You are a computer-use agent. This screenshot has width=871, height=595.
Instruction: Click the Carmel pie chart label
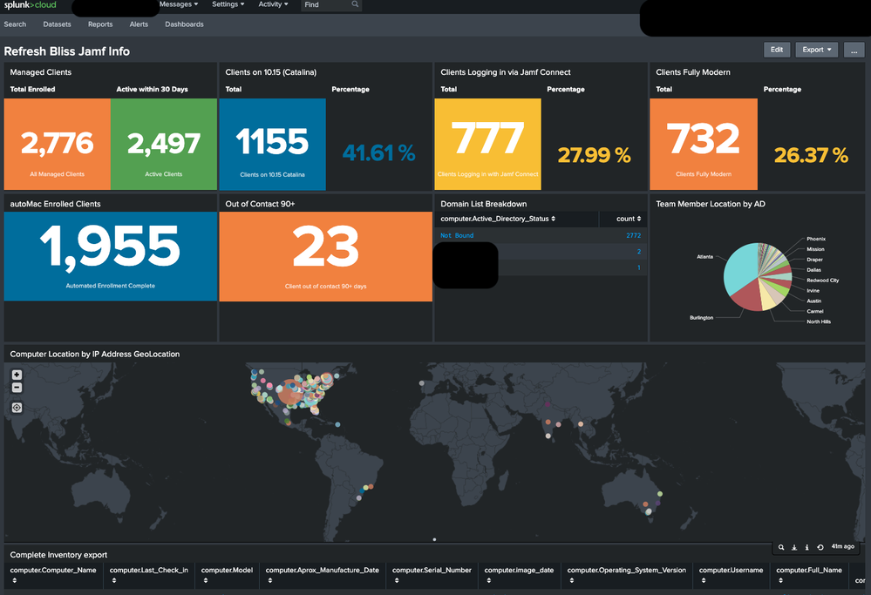(x=815, y=311)
